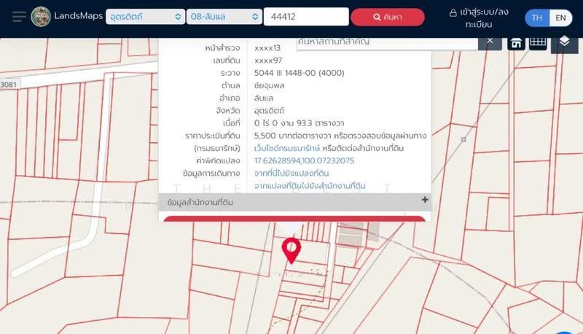
Task: Open the map layers icon
Action: click(x=564, y=42)
